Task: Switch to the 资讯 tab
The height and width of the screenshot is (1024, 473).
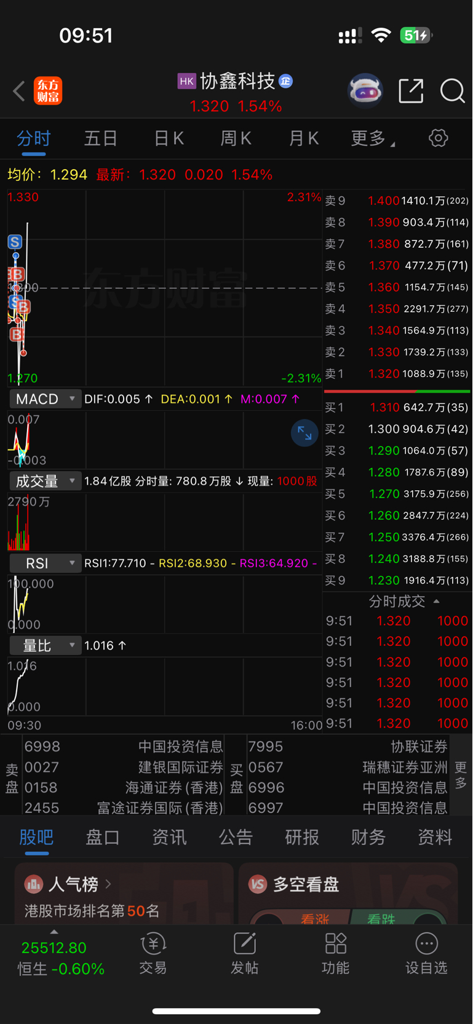Action: 169,838
